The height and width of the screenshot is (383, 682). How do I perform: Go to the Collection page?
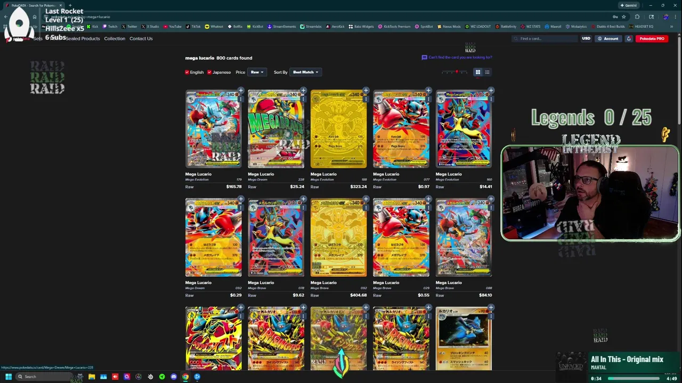tap(115, 38)
